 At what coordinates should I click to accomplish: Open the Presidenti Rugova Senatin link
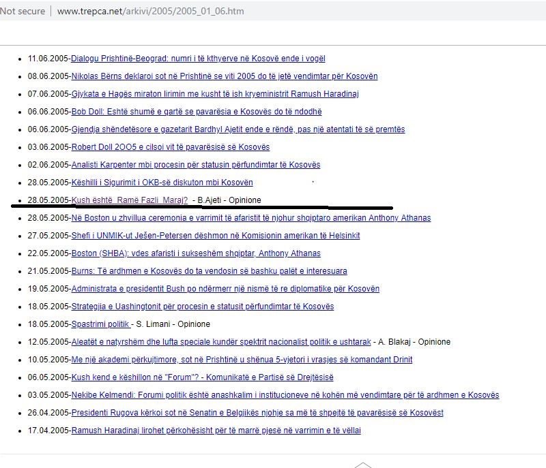coord(257,413)
